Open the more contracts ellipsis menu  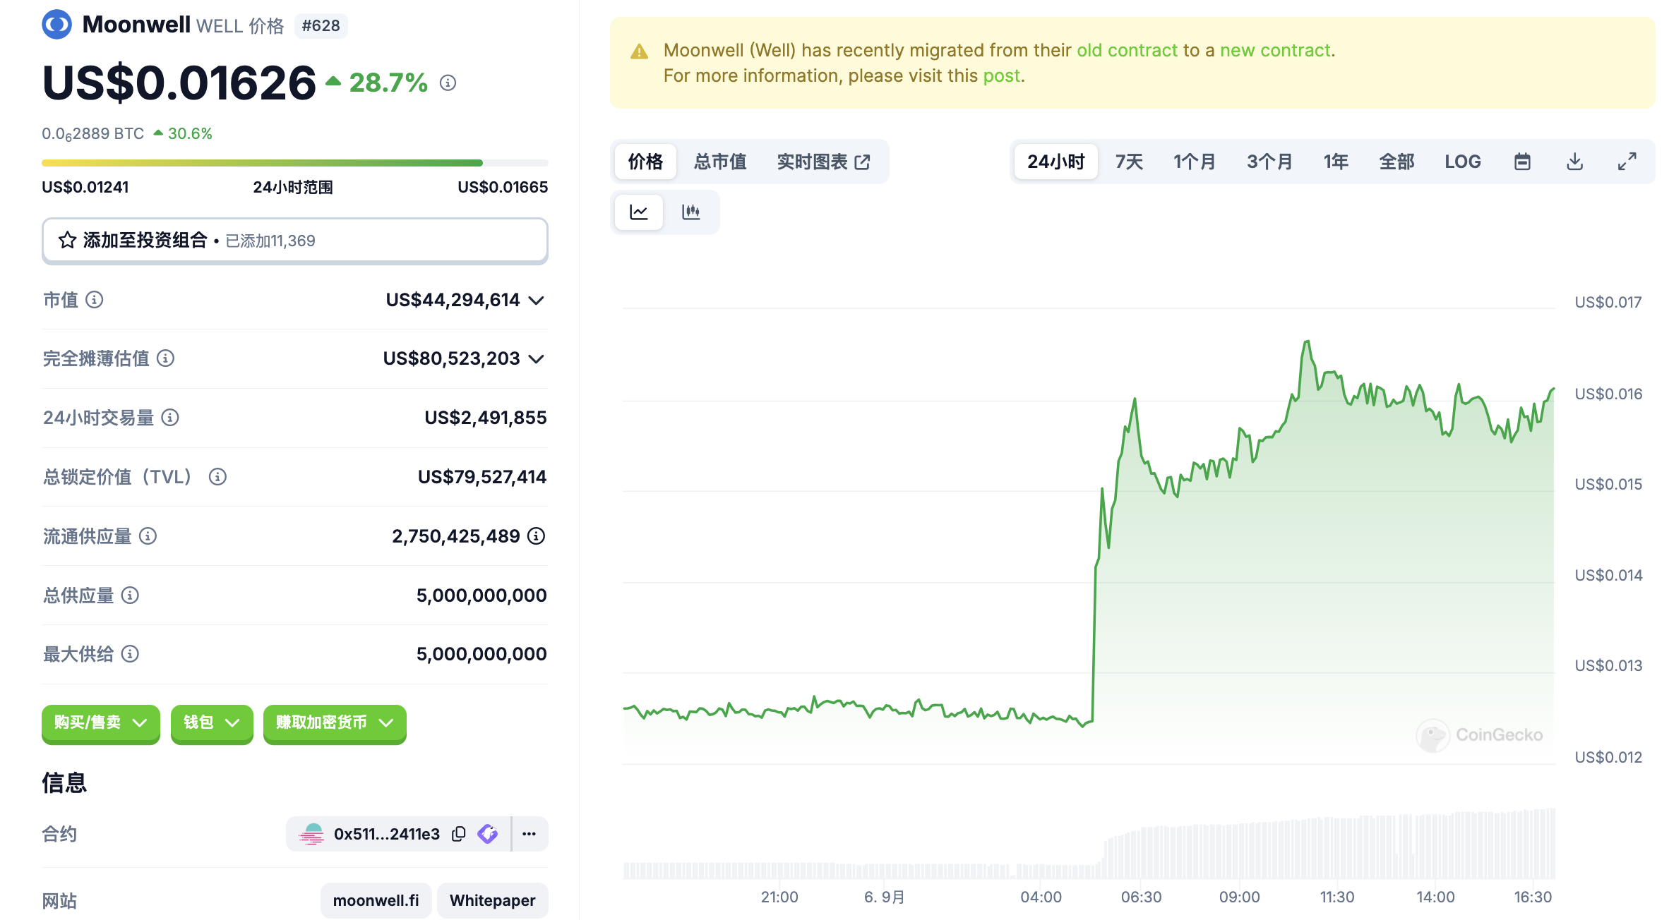pos(529,834)
